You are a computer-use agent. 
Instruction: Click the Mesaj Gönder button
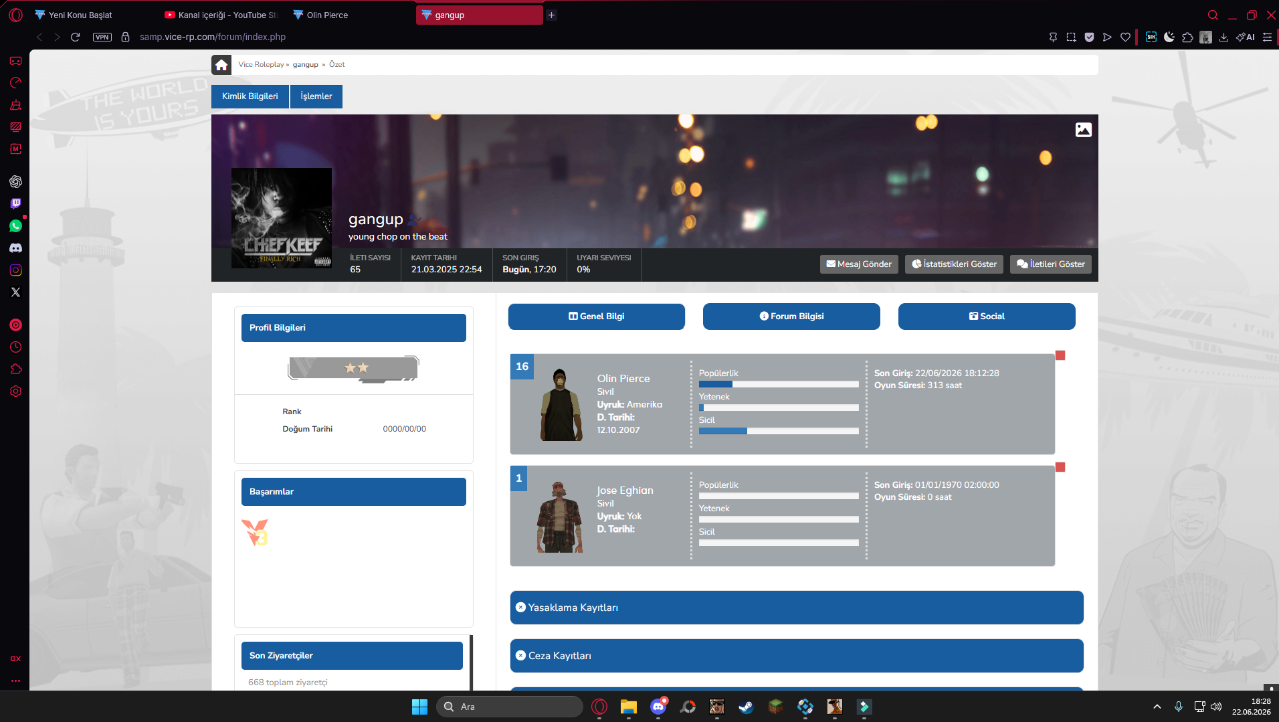pos(859,264)
